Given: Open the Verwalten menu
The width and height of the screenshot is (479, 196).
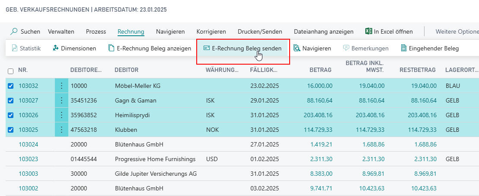Looking at the screenshot, I should [x=61, y=31].
